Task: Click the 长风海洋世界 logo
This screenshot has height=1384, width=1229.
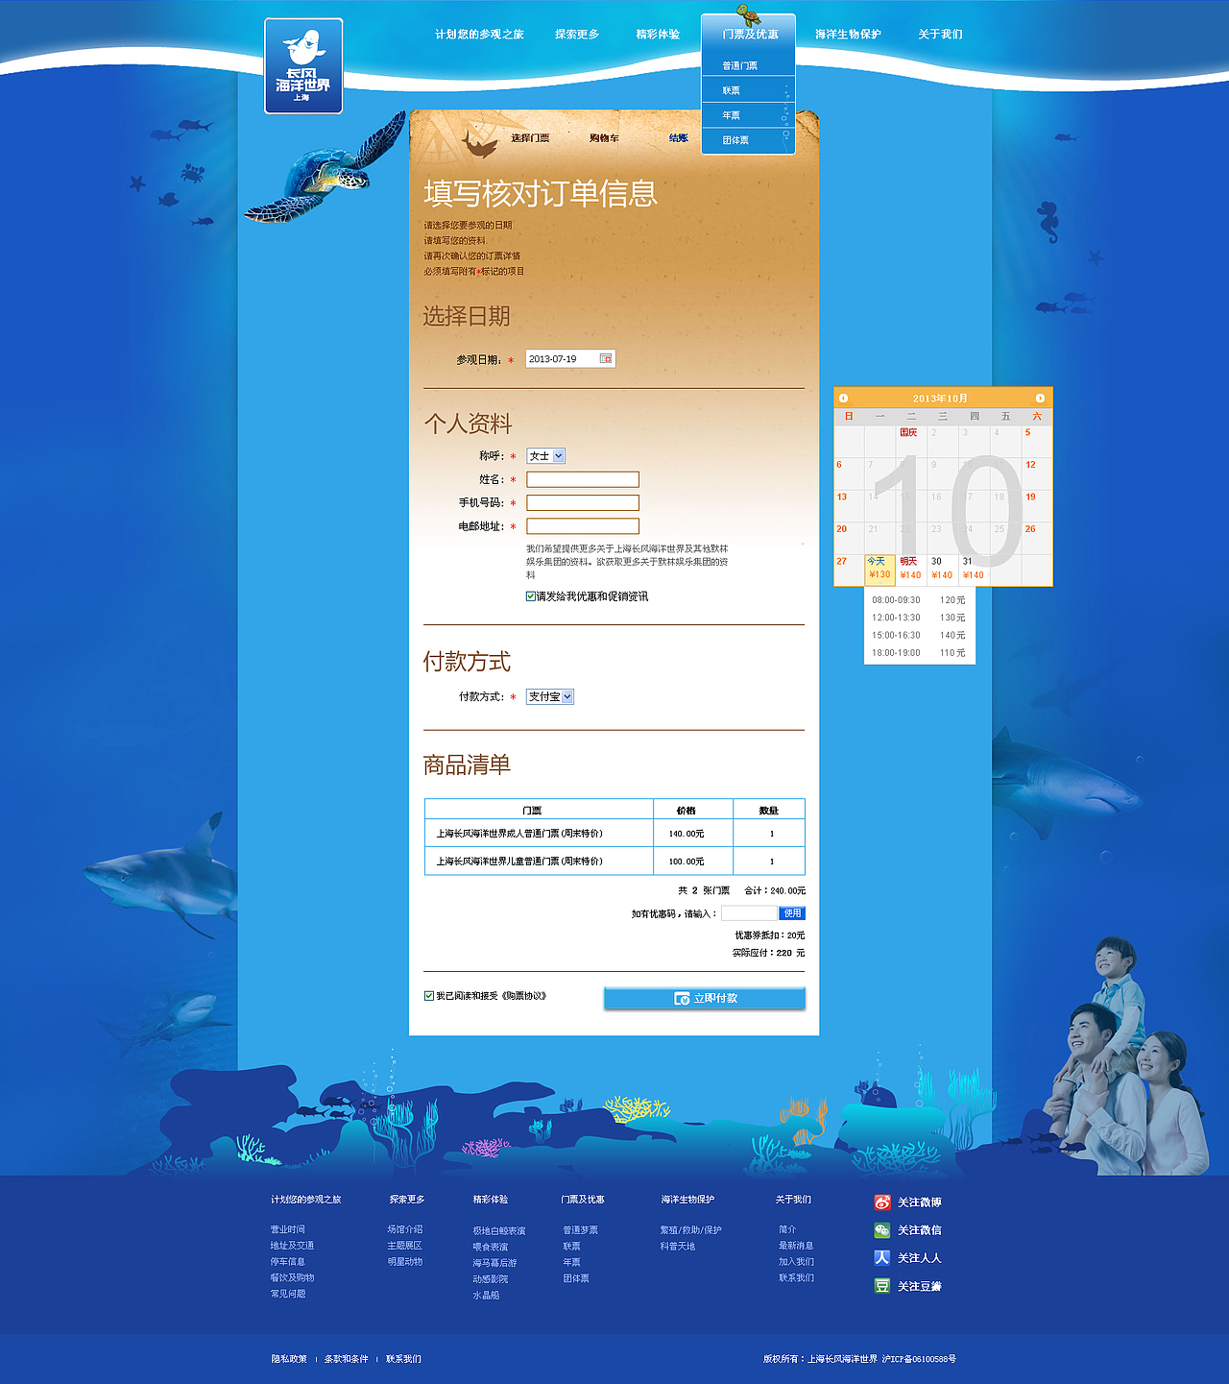Action: coord(303,66)
